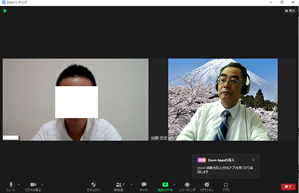Screen dimensions: 299x193
Task: Open video options arrow beside ビデオの停止
Action: (x=42, y=185)
